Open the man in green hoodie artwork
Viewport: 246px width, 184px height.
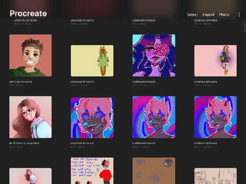pyautogui.click(x=30, y=56)
